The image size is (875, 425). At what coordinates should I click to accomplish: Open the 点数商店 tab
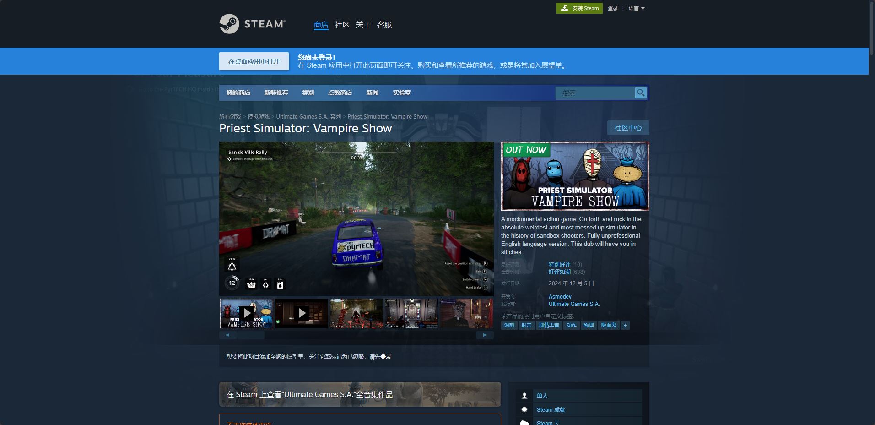click(x=340, y=93)
